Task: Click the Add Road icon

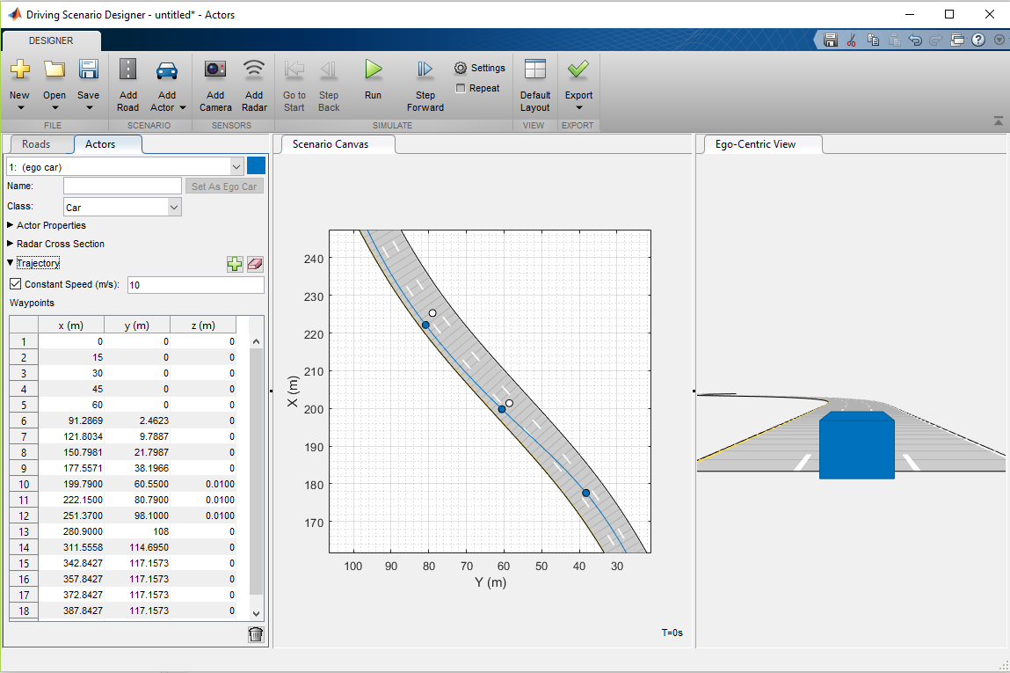Action: point(128,69)
